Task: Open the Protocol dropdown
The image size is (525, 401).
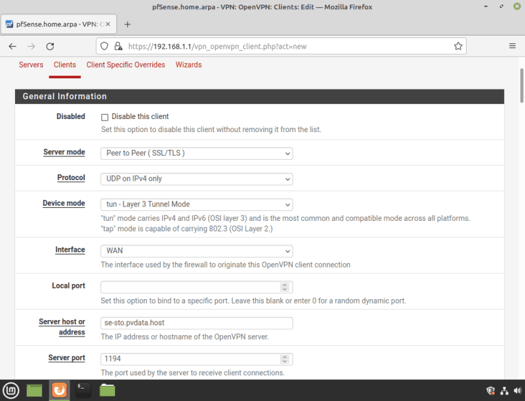Action: (x=196, y=179)
